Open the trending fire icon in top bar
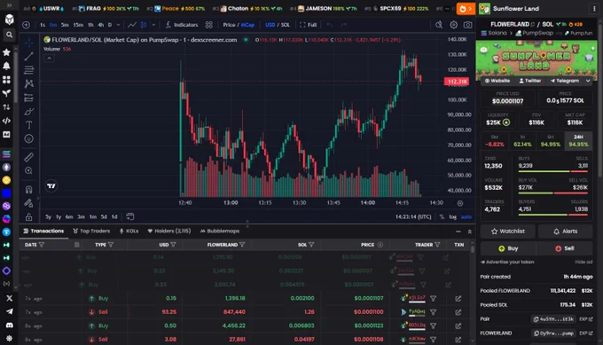 466,9
